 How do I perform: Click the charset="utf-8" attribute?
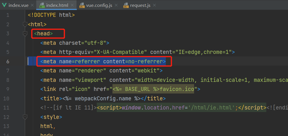point(83,43)
